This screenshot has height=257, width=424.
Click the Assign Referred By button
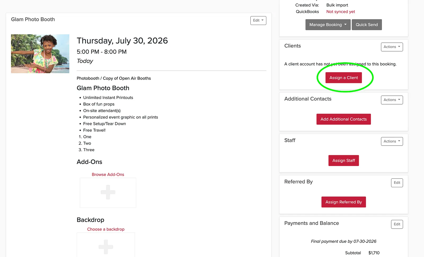(x=343, y=202)
